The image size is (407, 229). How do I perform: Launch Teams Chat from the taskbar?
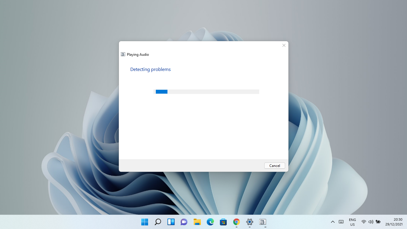(x=184, y=222)
